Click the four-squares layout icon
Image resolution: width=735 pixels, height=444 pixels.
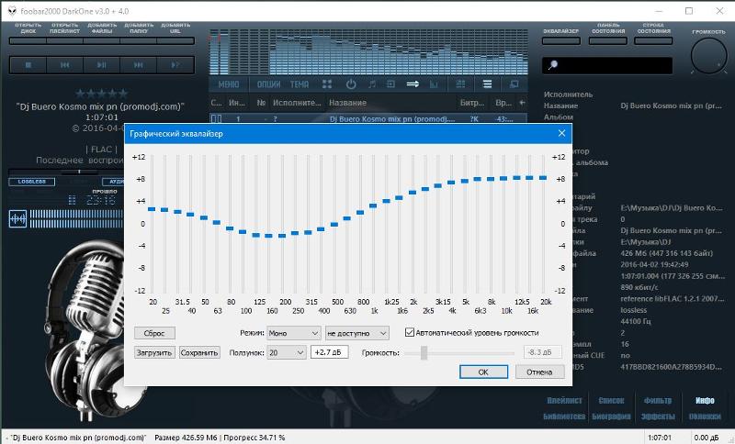(327, 84)
